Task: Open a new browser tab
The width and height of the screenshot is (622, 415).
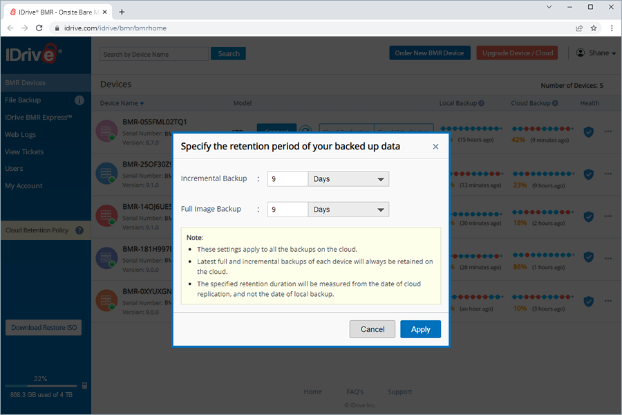Action: (x=122, y=12)
